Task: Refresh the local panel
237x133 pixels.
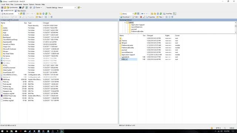Action: [x=46, y=14]
